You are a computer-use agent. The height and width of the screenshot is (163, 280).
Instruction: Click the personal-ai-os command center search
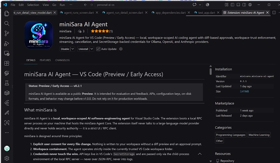coord(143,5)
